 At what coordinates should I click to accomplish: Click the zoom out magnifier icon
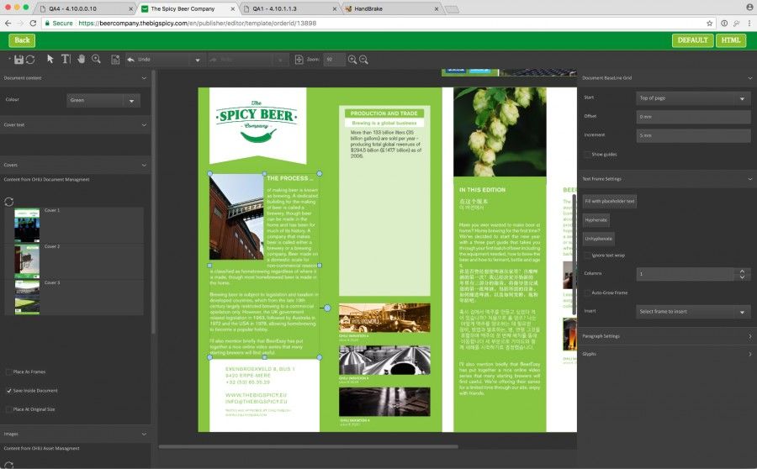pyautogui.click(x=363, y=60)
